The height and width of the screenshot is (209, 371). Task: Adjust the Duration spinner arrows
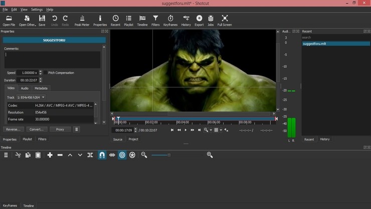(41, 80)
